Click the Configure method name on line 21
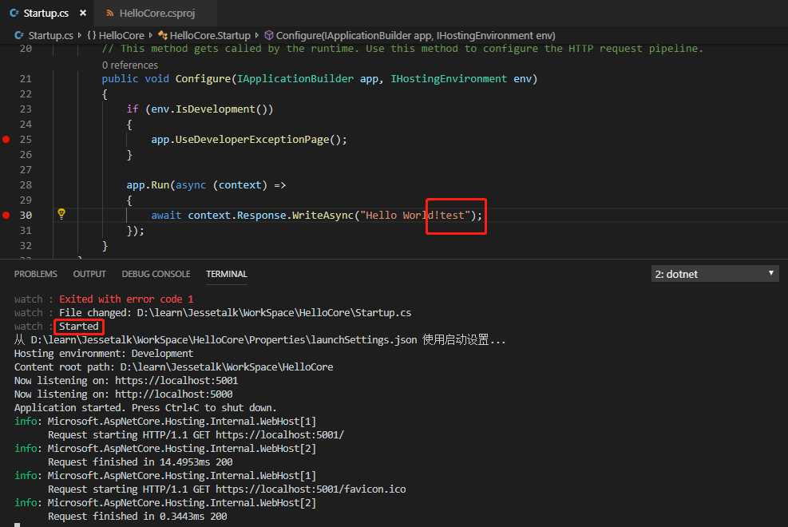Image resolution: width=788 pixels, height=527 pixels. (203, 79)
